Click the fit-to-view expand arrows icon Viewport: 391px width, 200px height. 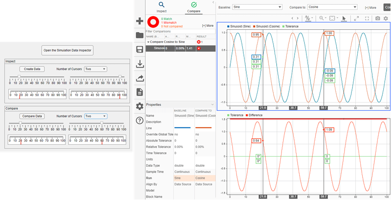[x=356, y=18]
